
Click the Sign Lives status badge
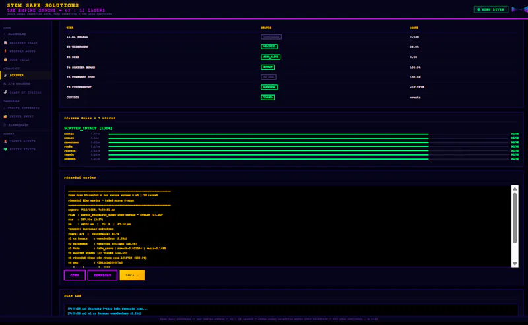click(x=490, y=9)
